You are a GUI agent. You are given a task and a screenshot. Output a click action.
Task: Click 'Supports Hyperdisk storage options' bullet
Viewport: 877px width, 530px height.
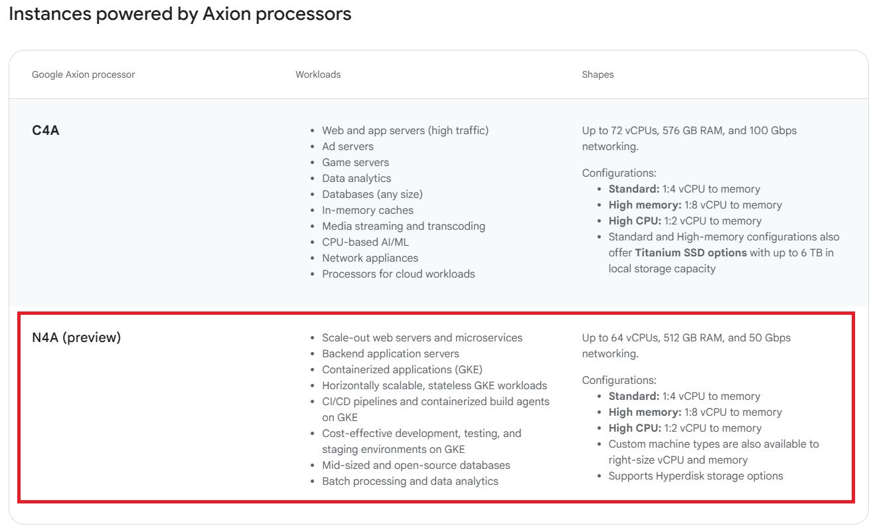point(696,476)
